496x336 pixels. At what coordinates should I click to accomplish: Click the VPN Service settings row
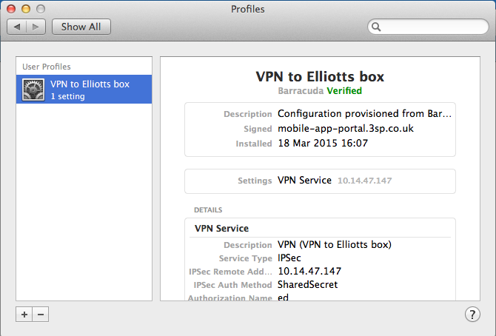320,181
